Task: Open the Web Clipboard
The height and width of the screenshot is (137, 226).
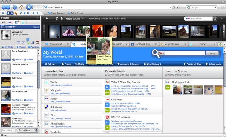Action: point(154,64)
